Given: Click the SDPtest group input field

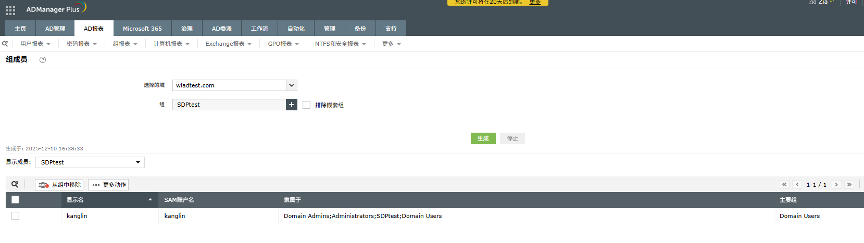Looking at the screenshot, I should tap(229, 105).
